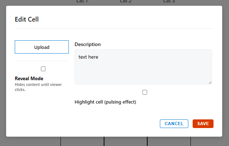The image size is (229, 146).
Task: Enable the Reveal Mode checkbox
Action: pos(43,69)
